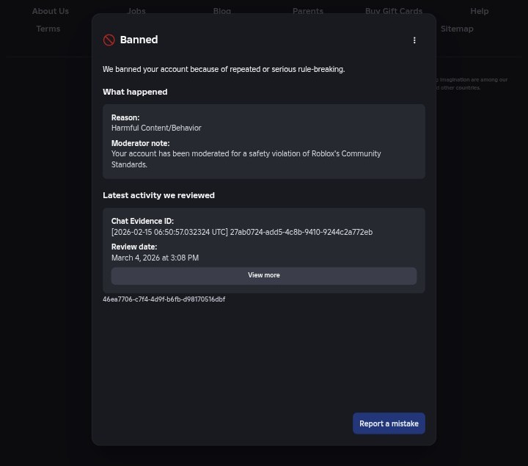Open the About Us footer link
Image resolution: width=528 pixels, height=466 pixels.
pos(51,11)
